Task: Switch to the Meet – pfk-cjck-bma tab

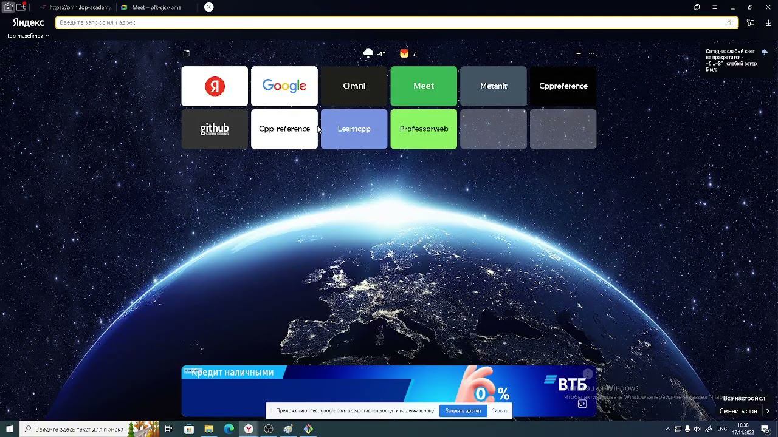Action: pyautogui.click(x=157, y=7)
